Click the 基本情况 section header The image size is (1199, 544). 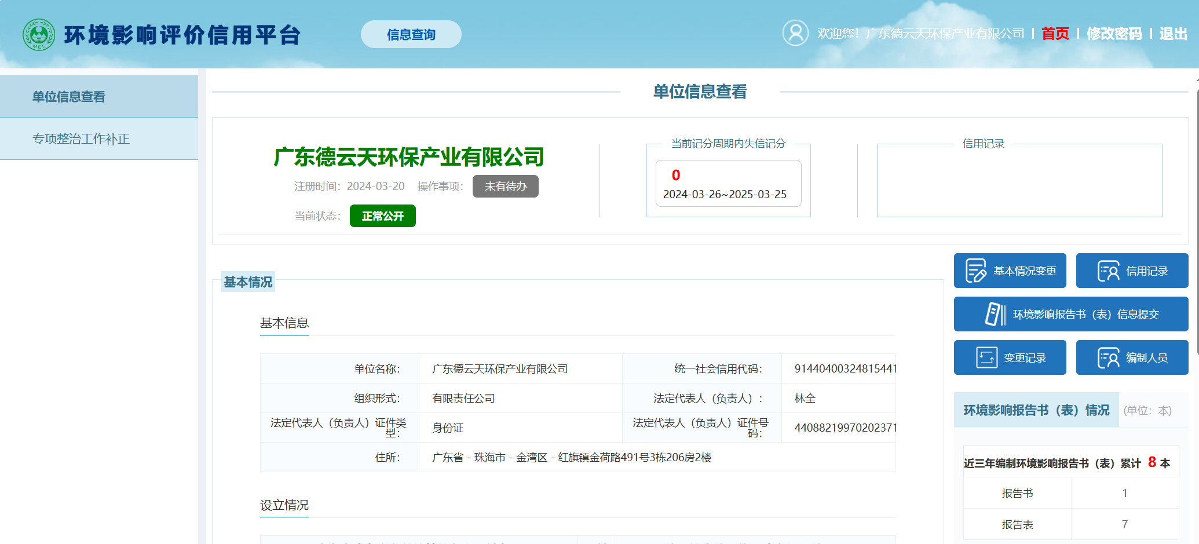(x=248, y=282)
